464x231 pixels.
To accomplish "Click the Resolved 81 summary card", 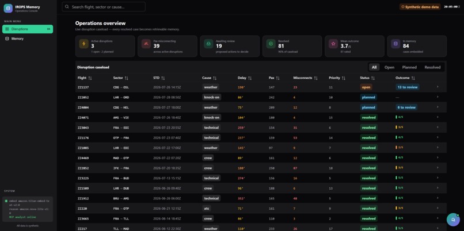I will pos(292,46).
